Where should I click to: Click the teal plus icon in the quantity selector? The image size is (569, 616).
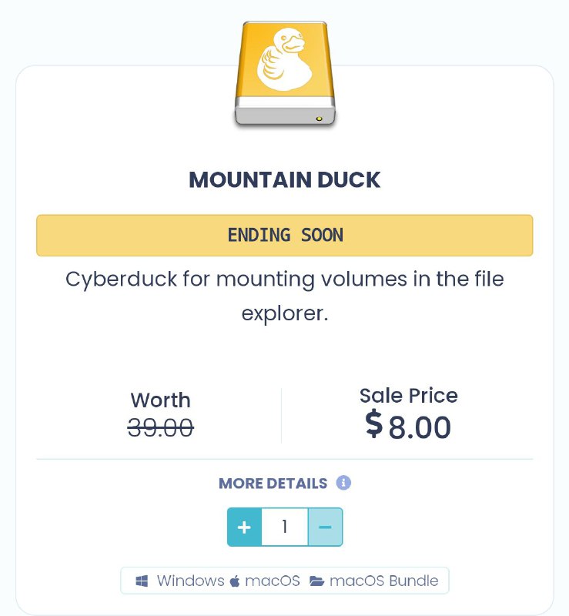pos(244,527)
